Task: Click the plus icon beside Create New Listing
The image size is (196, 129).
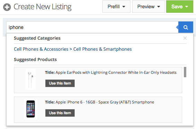Action: pos(7,7)
